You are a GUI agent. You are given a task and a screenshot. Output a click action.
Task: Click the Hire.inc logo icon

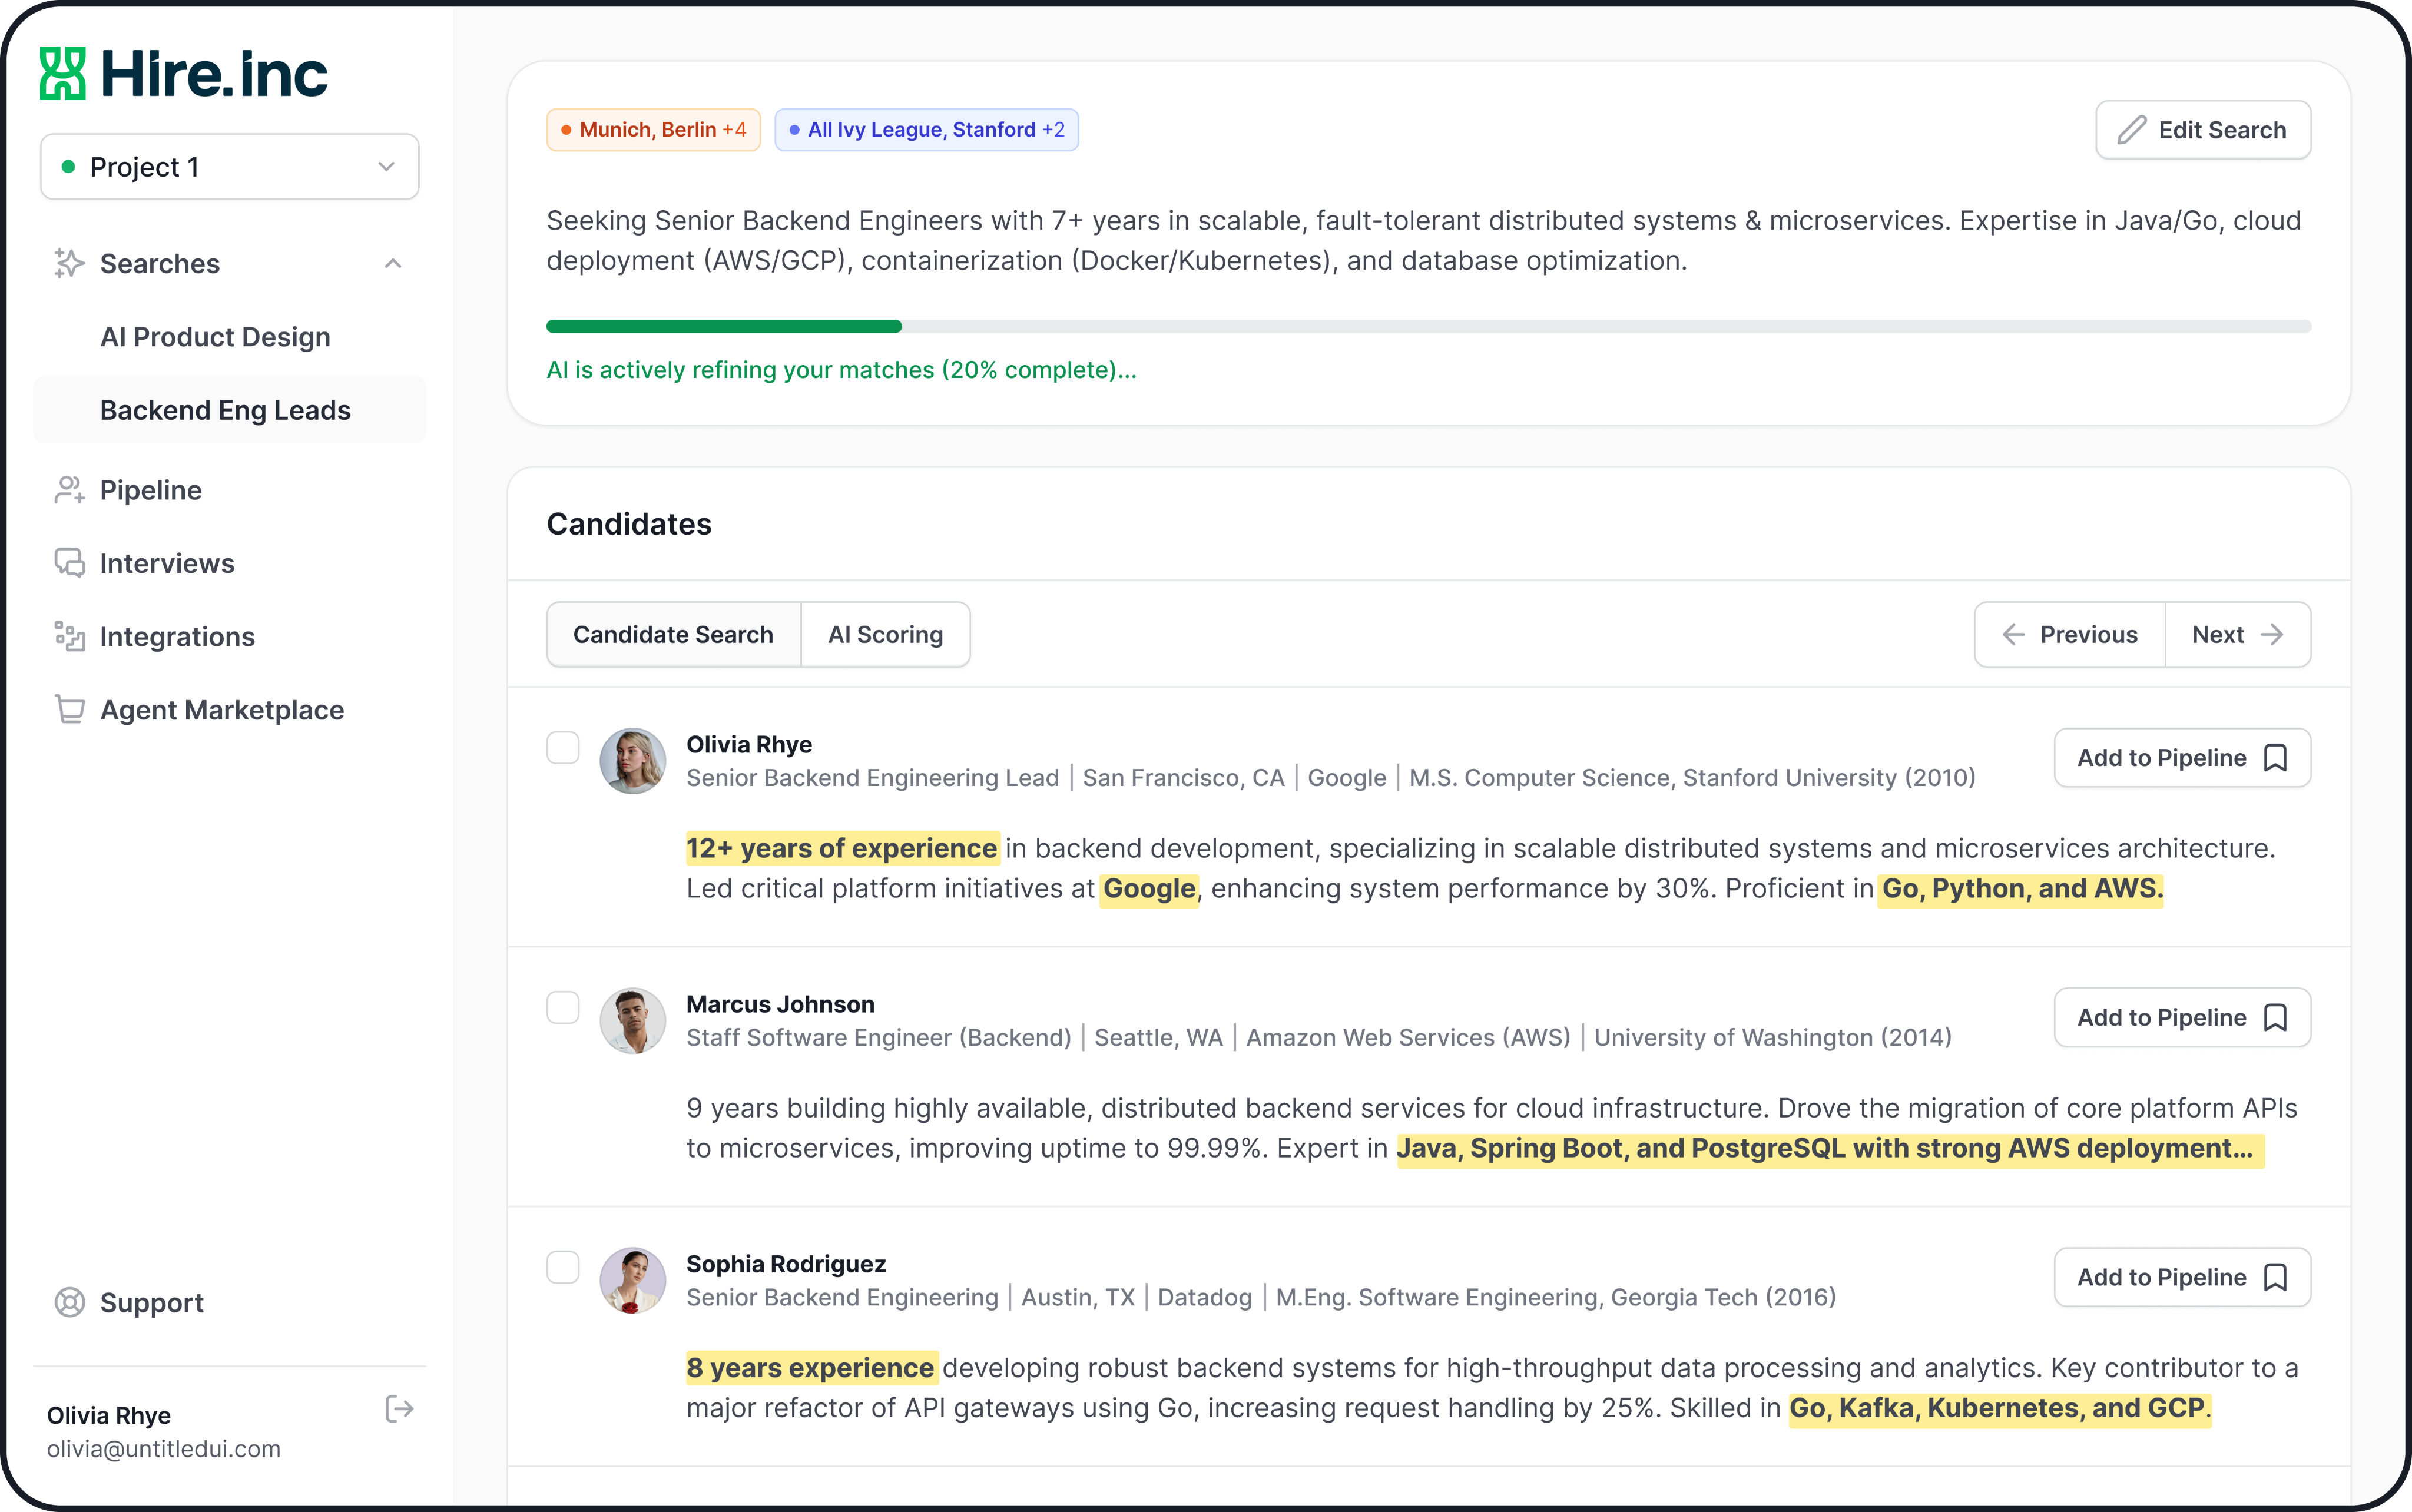point(63,74)
